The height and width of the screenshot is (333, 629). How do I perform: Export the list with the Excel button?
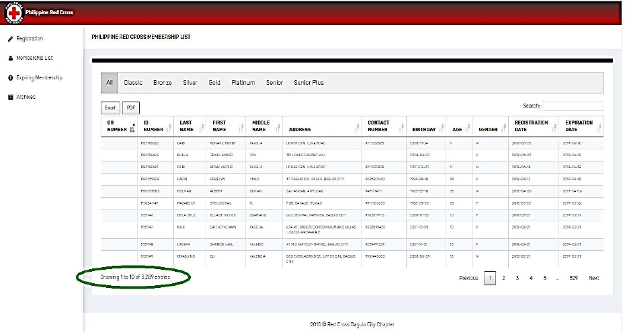pyautogui.click(x=110, y=108)
